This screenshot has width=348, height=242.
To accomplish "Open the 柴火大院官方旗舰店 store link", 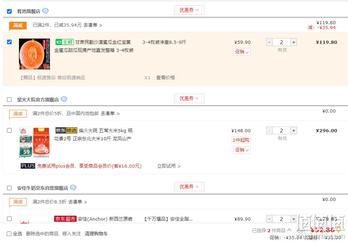I will point(38,100).
